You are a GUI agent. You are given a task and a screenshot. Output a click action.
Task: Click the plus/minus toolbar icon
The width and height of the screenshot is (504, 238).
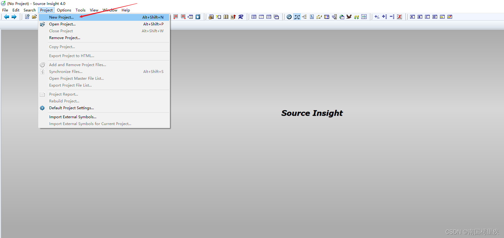click(377, 17)
